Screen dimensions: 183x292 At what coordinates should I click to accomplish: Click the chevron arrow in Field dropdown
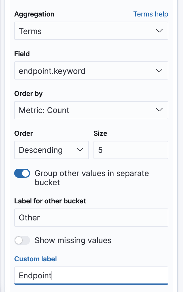coord(159,70)
